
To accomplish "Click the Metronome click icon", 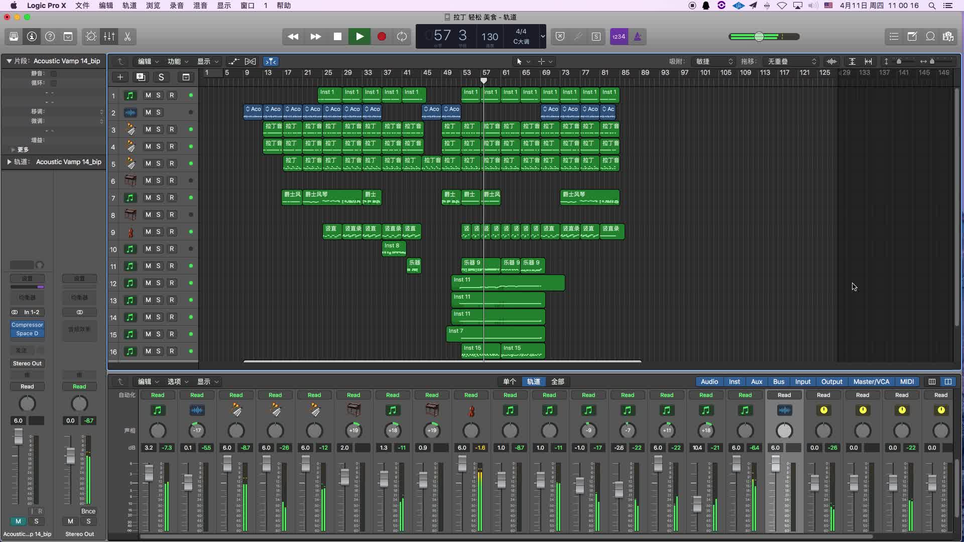I will tap(638, 37).
